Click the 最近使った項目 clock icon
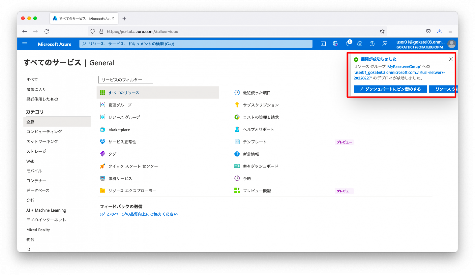 click(237, 92)
